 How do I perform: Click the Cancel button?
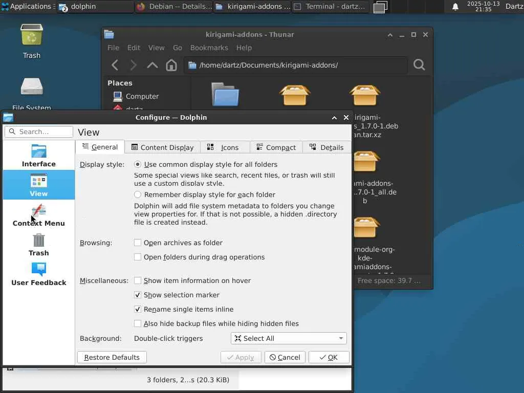pos(285,357)
